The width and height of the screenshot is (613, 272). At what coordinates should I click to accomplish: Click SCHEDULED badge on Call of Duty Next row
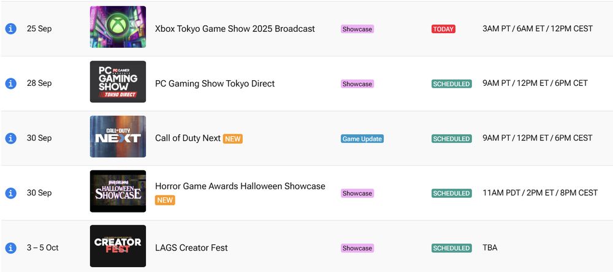pyautogui.click(x=452, y=138)
